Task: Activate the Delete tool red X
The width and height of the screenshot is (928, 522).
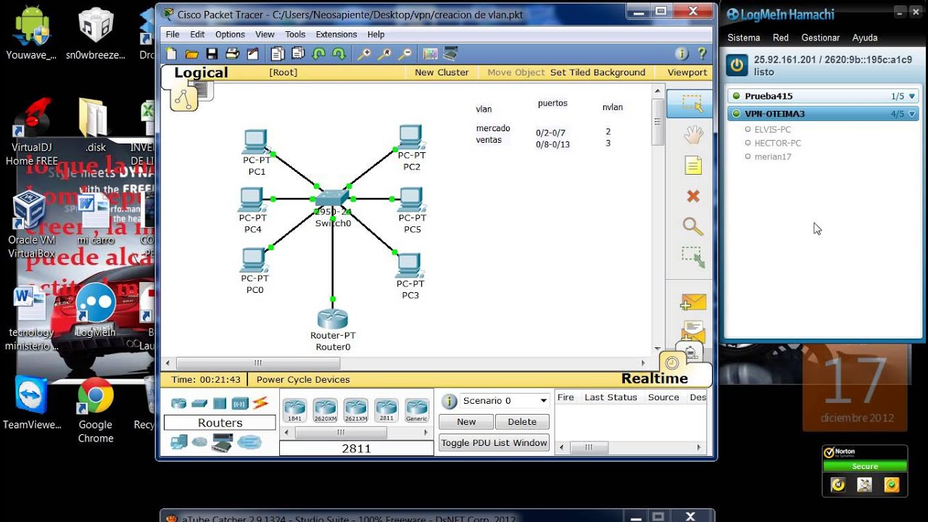Action: [693, 196]
